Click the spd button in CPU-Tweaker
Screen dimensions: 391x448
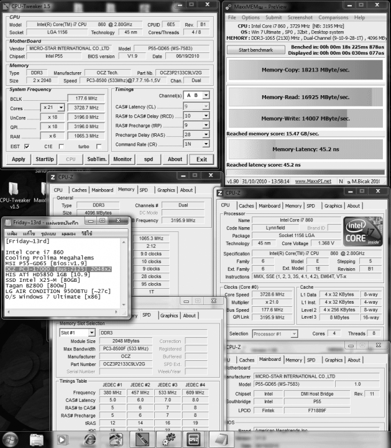click(x=149, y=159)
